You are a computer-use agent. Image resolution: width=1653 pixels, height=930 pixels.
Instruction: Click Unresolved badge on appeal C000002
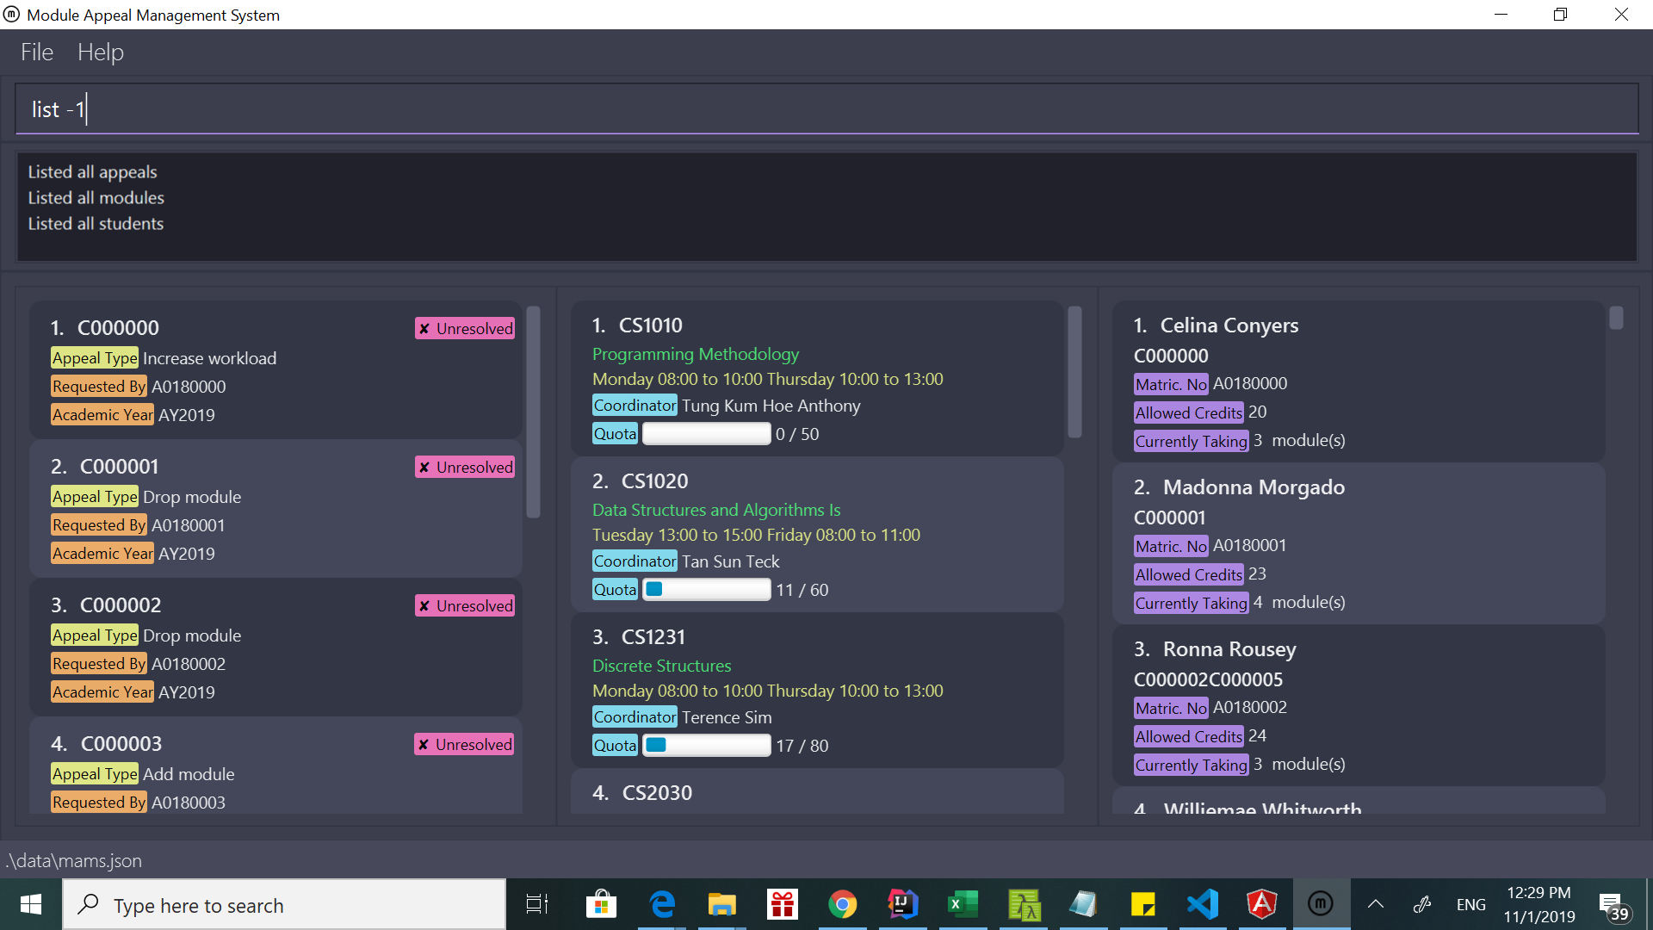pyautogui.click(x=465, y=605)
